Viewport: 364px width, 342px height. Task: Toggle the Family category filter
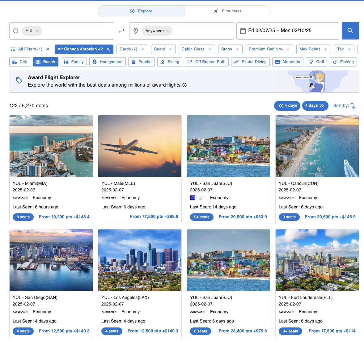[74, 62]
